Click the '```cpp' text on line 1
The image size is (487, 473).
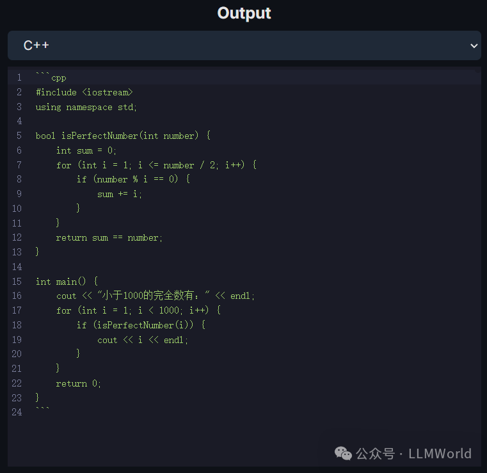(x=51, y=77)
